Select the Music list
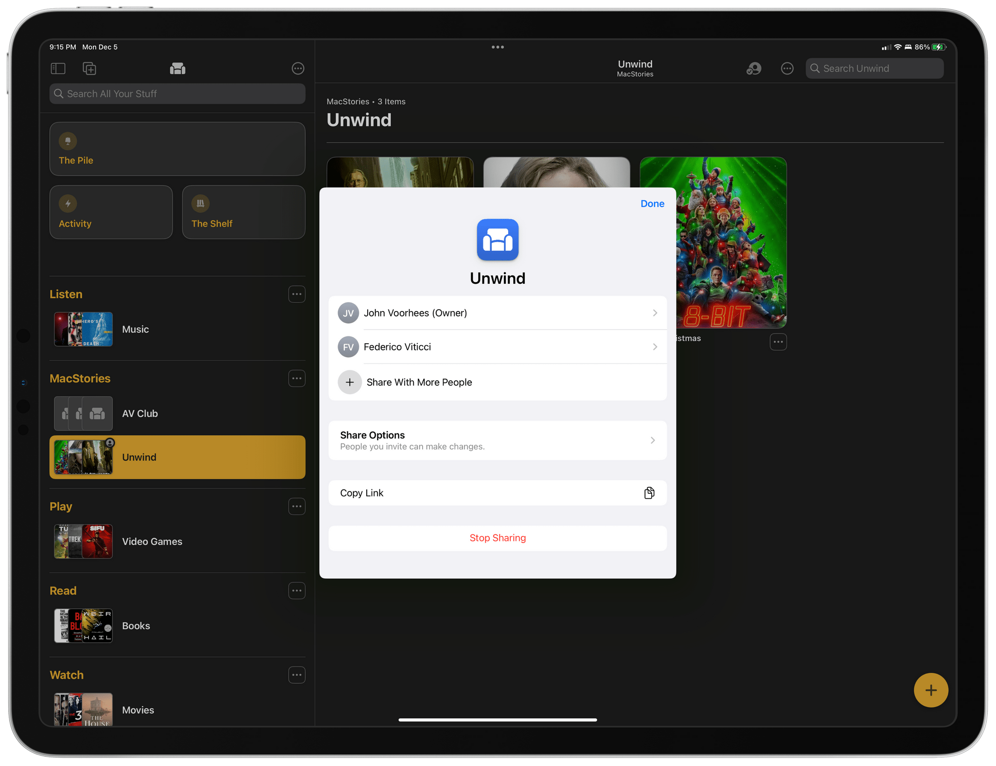 (x=178, y=329)
